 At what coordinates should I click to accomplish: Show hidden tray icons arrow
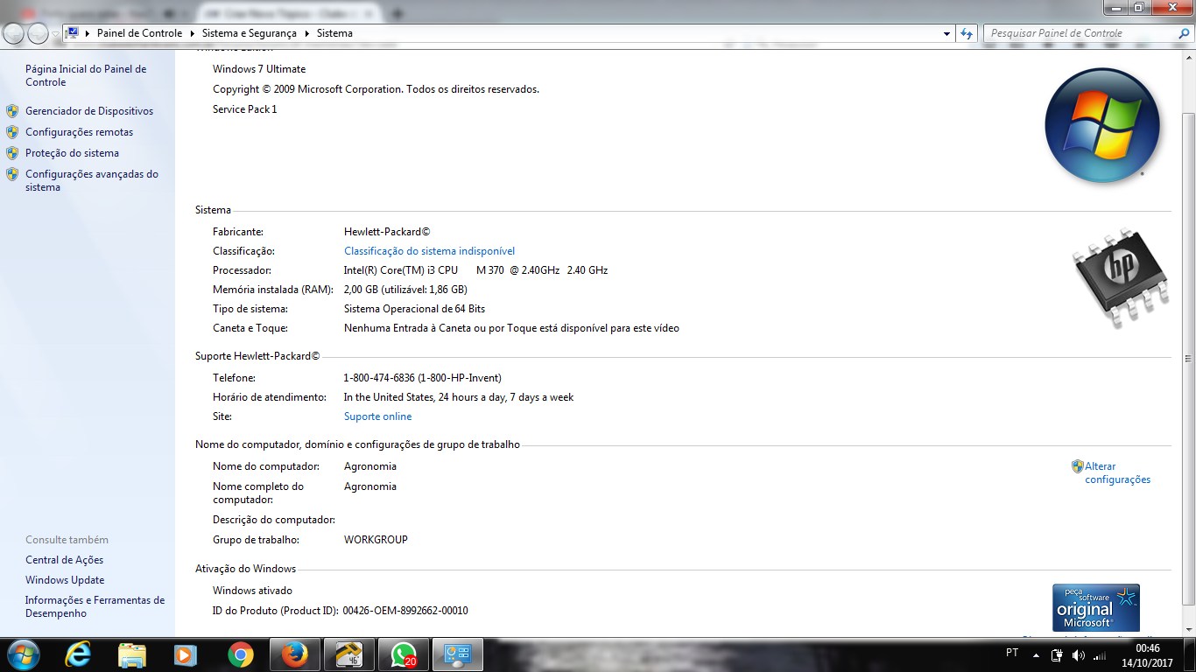[1037, 654]
